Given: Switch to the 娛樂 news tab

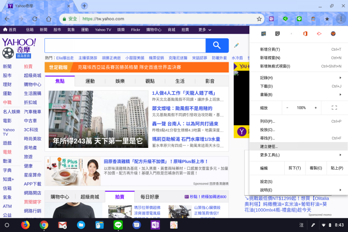Looking at the screenshot, I should pos(120,81).
